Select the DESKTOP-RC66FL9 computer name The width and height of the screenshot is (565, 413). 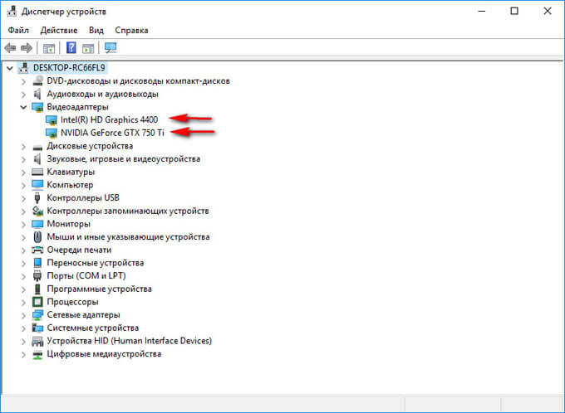(69, 68)
